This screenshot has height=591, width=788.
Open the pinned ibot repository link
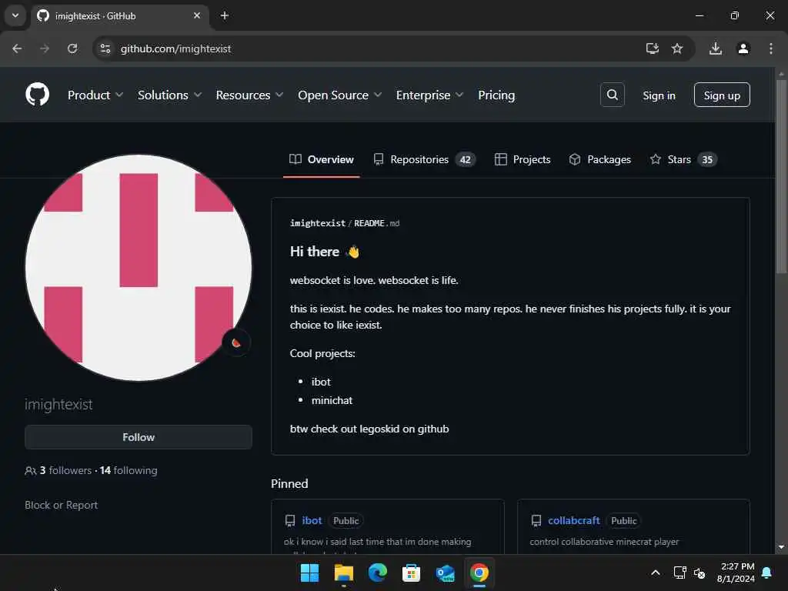[312, 521]
